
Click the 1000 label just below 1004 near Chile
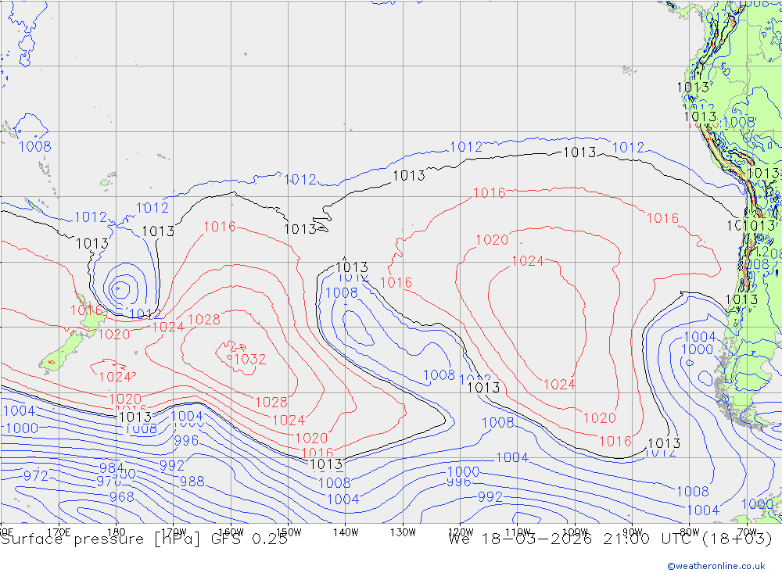coord(698,349)
